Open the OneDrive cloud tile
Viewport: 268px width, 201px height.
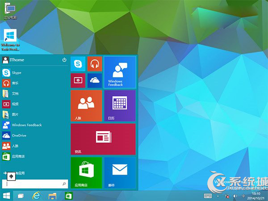95,80
